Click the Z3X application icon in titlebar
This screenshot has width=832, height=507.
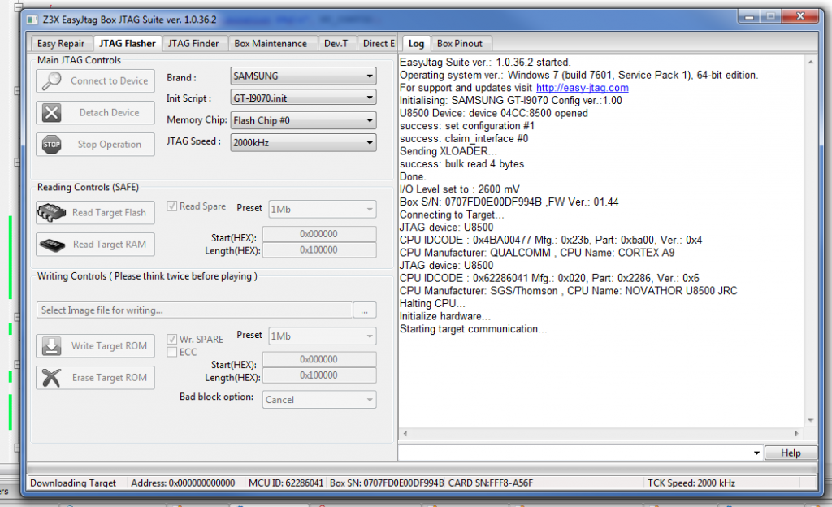[x=28, y=15]
